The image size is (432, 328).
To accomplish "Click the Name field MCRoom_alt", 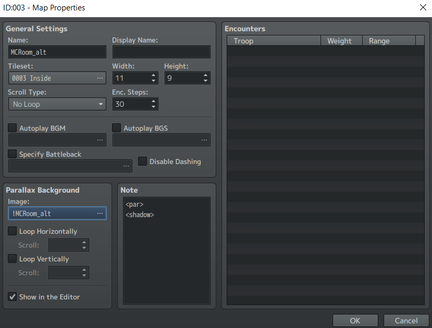I will coord(57,52).
